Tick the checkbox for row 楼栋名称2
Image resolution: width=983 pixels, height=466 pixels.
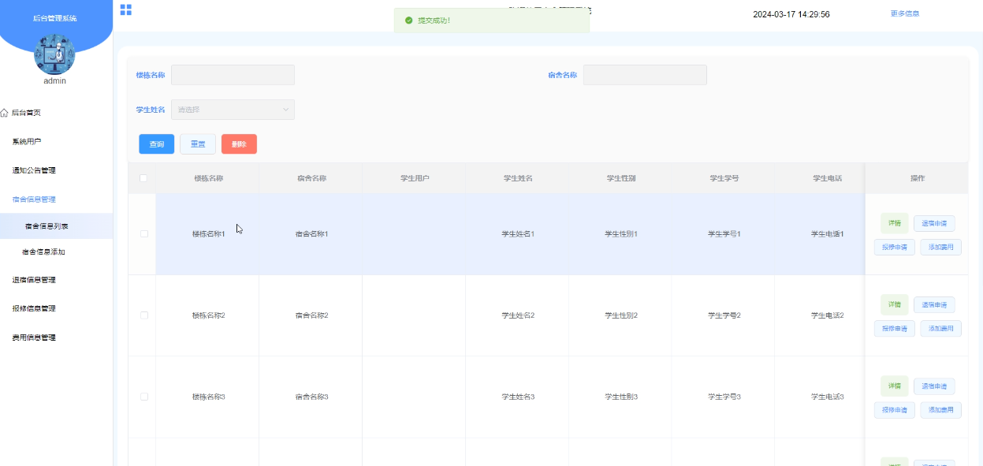click(143, 315)
